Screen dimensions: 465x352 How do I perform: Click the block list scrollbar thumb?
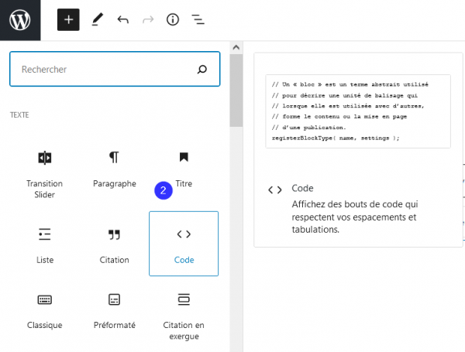click(236, 91)
